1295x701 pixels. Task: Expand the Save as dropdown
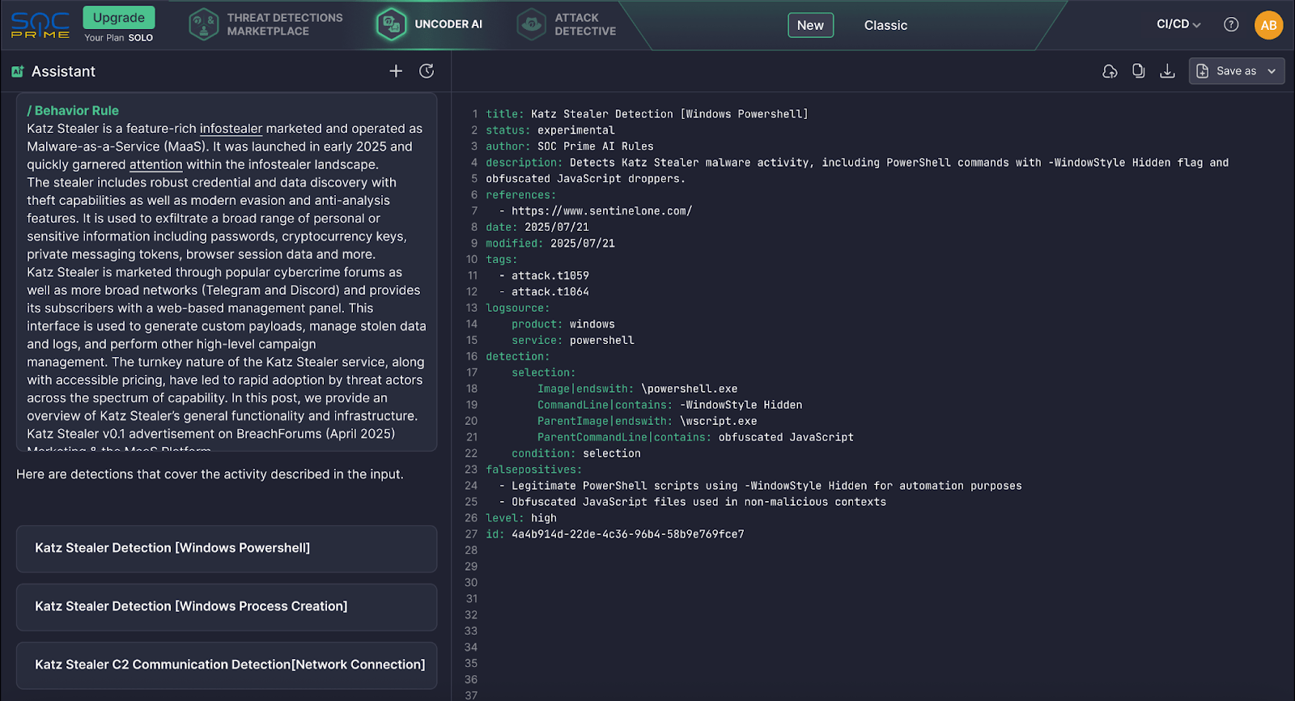(x=1272, y=71)
